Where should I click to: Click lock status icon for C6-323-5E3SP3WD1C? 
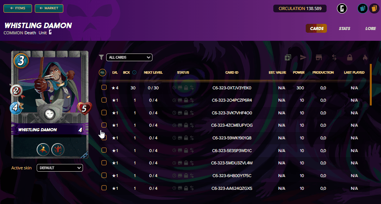[186, 150]
